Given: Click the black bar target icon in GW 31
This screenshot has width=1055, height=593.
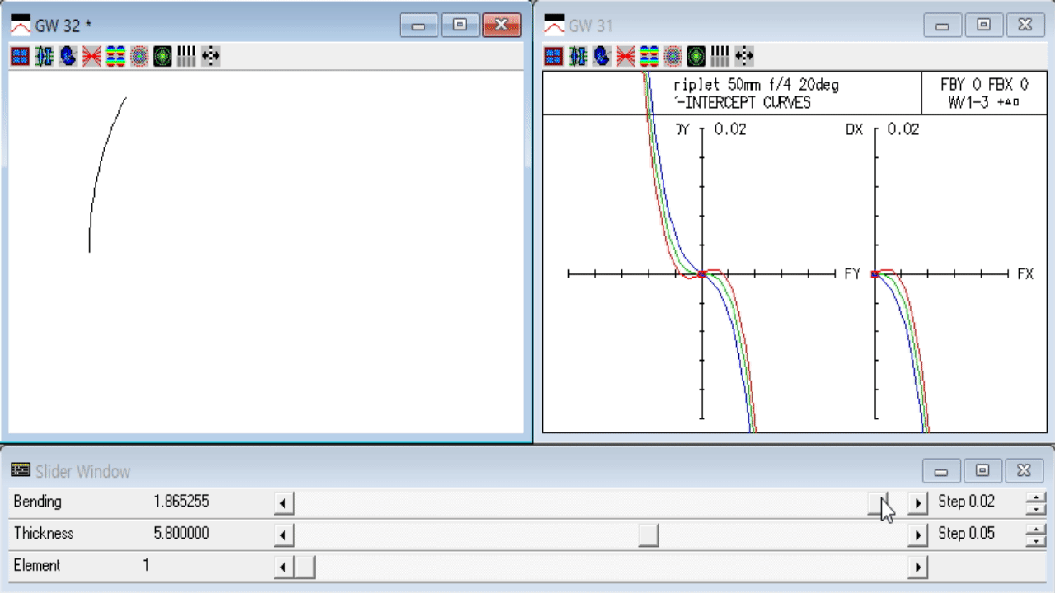Looking at the screenshot, I should (x=721, y=56).
